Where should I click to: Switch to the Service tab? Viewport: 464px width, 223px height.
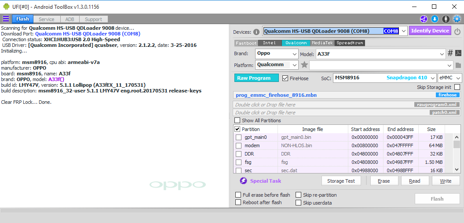point(47,19)
